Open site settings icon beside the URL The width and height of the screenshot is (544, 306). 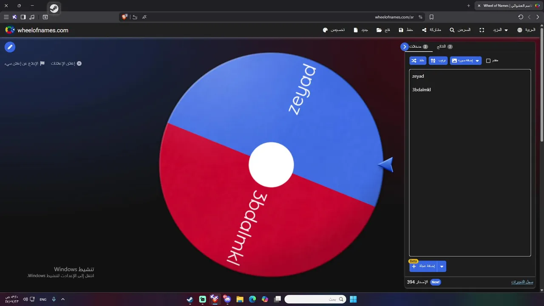pos(420,17)
